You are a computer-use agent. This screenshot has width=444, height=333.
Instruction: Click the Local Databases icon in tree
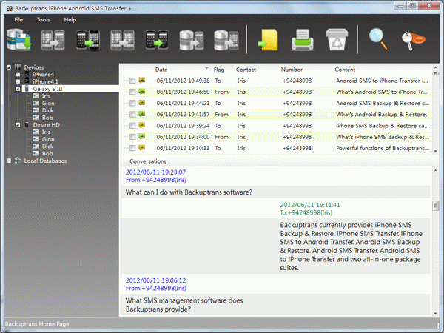[x=18, y=161]
